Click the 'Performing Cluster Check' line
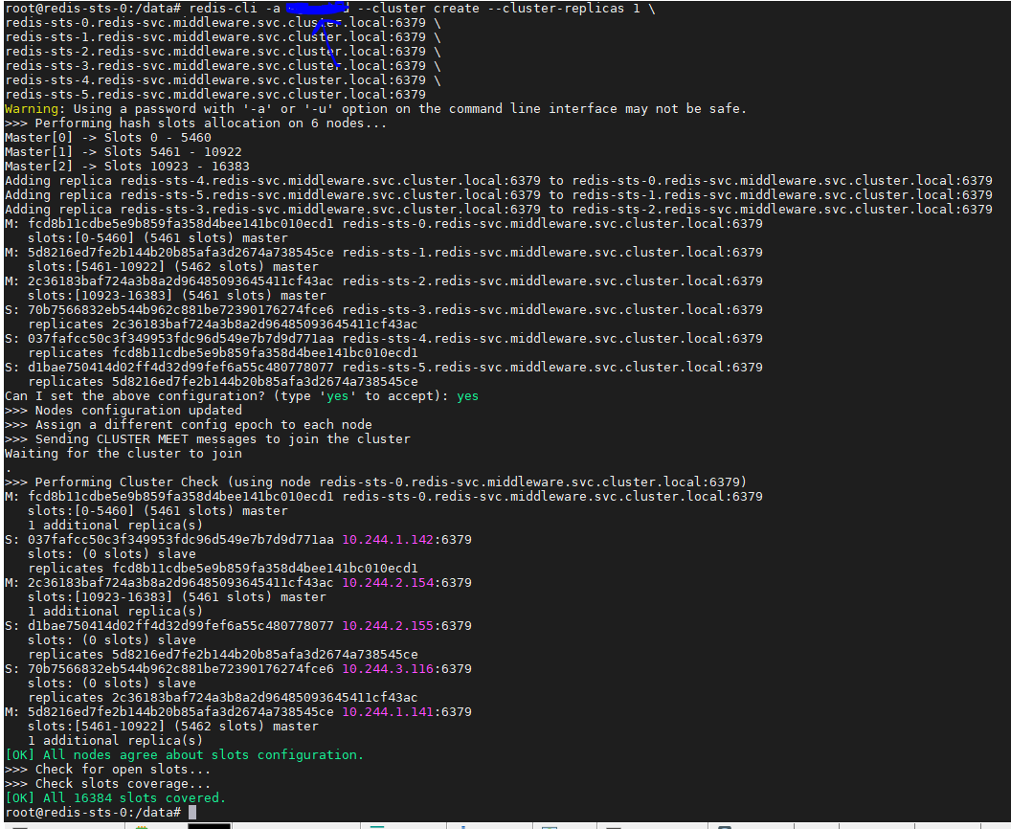Viewport: 1011px width, 829px height. tap(375, 482)
